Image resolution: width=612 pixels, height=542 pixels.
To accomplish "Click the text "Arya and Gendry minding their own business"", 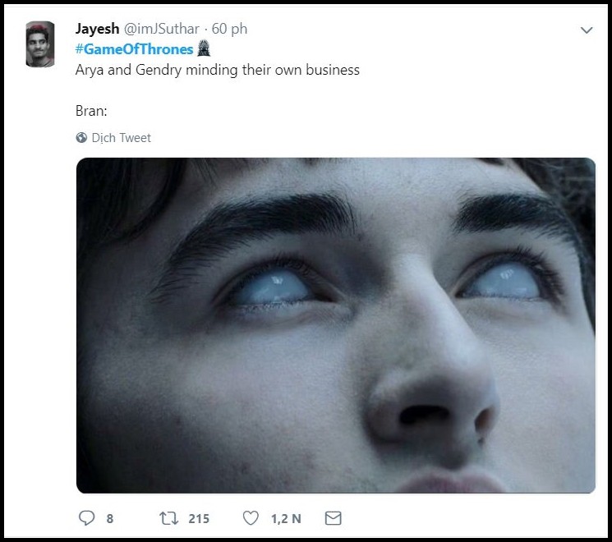I will tap(217, 70).
